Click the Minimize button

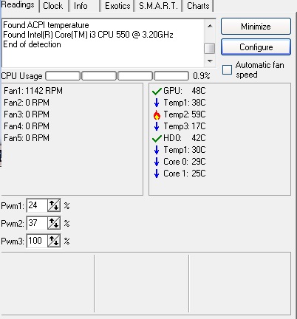(x=256, y=26)
